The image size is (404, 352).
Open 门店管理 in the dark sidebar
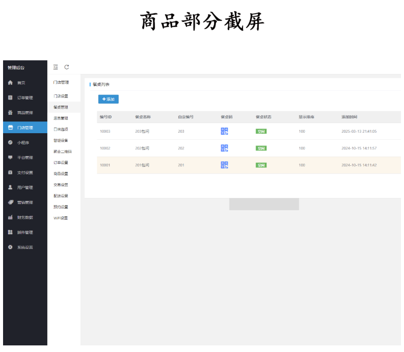[x=25, y=128]
